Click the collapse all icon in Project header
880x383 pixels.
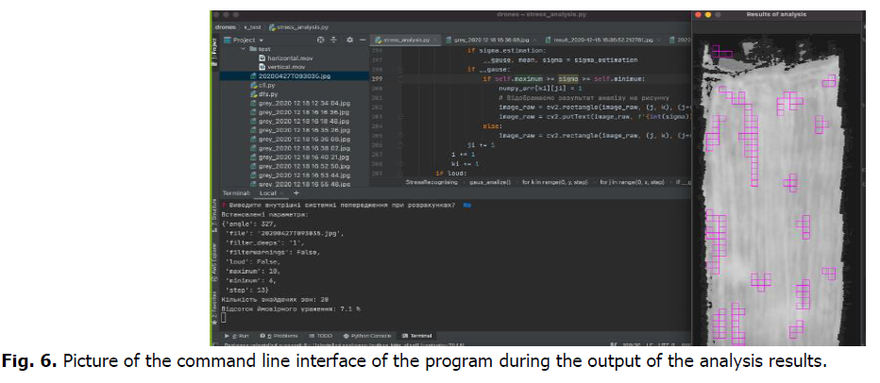336,41
